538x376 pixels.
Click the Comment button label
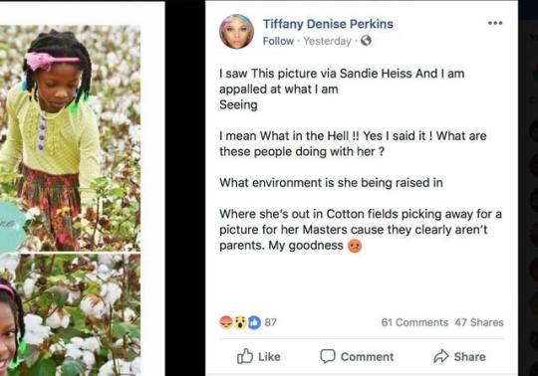pos(367,357)
